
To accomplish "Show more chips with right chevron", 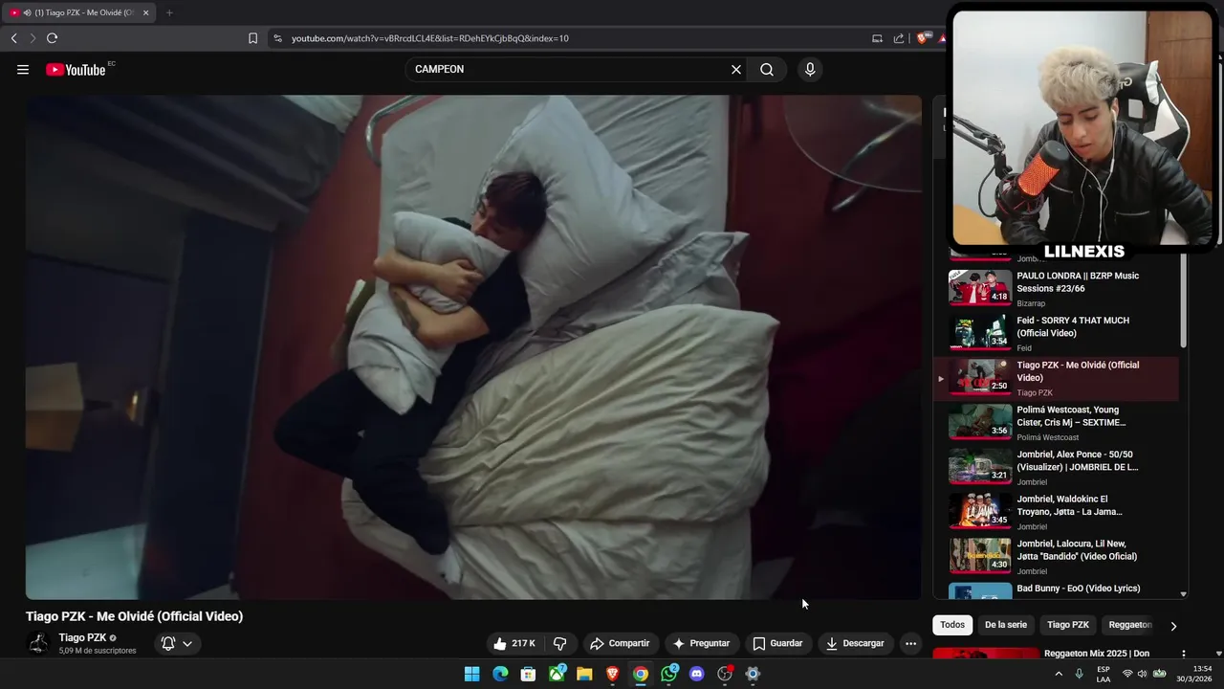I will click(1173, 626).
